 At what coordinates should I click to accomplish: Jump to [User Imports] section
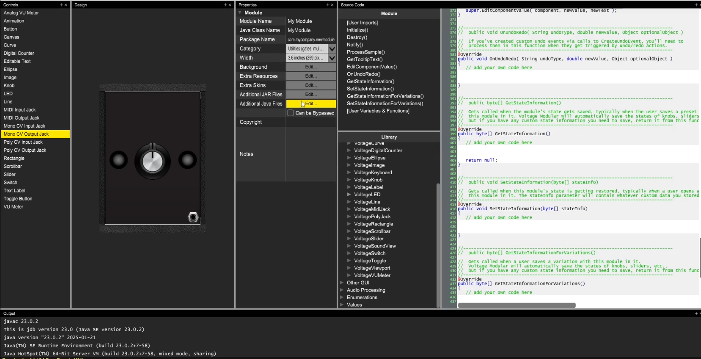362,23
